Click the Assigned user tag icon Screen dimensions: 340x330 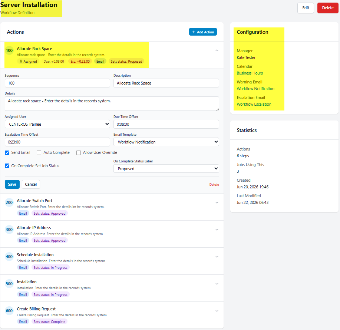pos(21,61)
